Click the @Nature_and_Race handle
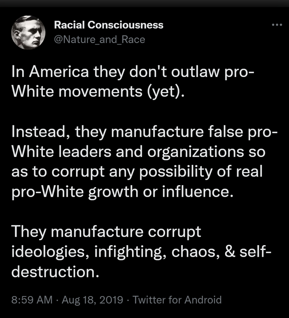Viewport: 289px width, 318px height. 99,39
